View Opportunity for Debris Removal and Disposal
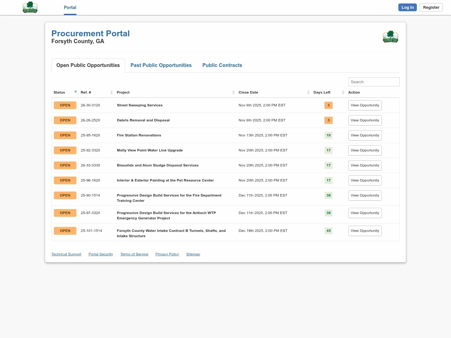Screen dimensions: 451x338 (365, 120)
